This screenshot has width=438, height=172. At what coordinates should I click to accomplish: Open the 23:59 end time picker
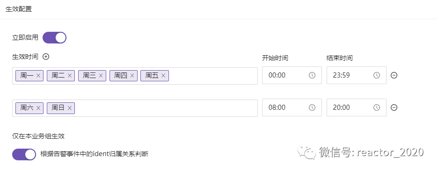pos(357,75)
